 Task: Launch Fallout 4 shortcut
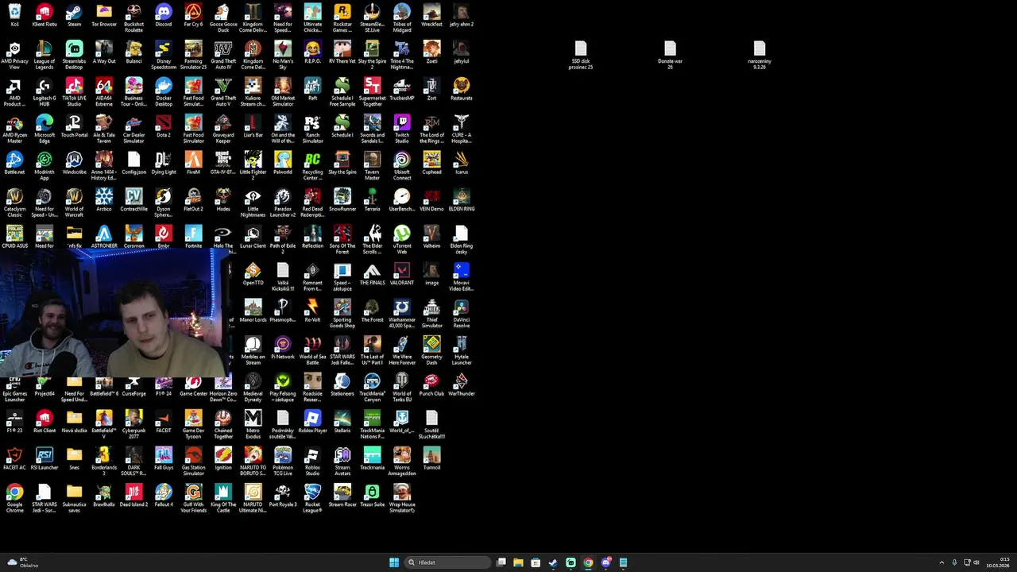[164, 495]
